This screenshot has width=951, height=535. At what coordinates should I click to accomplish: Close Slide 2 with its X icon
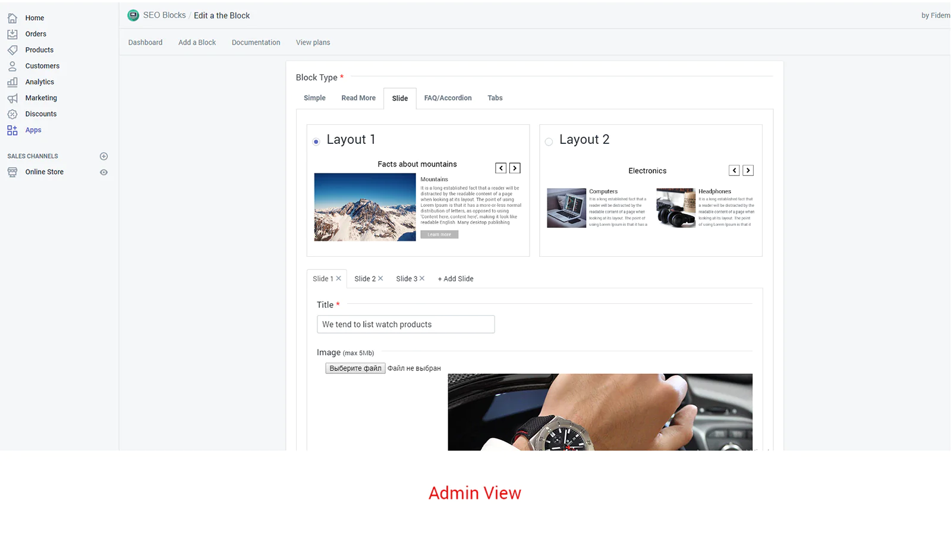[380, 278]
